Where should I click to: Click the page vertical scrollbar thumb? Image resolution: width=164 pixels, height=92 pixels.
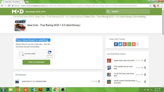[x=163, y=22]
